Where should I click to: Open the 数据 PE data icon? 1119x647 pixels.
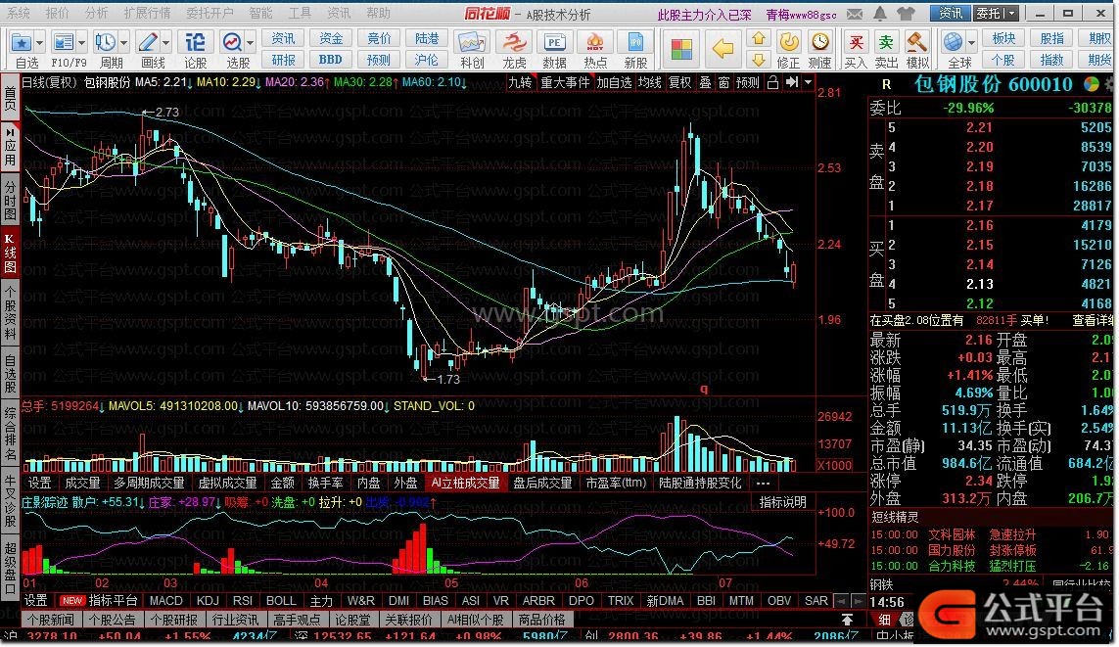tap(554, 43)
